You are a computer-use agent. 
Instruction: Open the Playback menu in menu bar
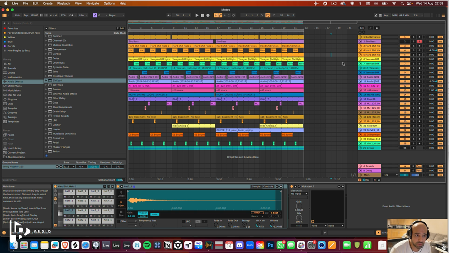(64, 3)
